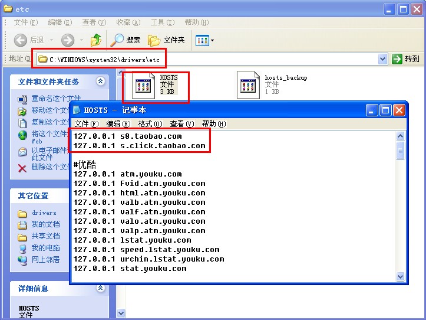The width and height of the screenshot is (426, 320).
Task: Go up one folder level
Action: coord(96,40)
